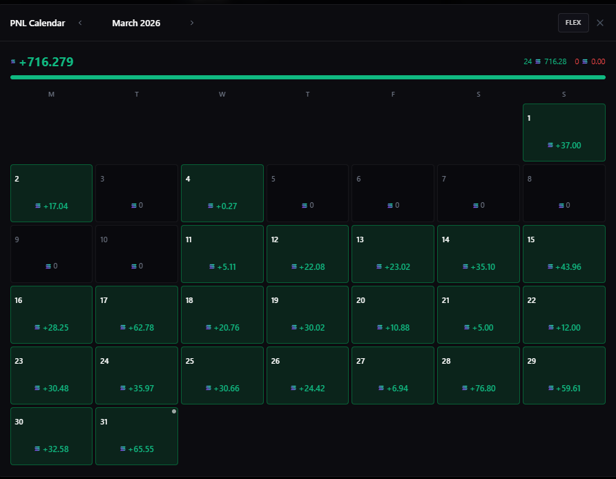
Task: Open day 24 showing +35.97
Action: (137, 375)
